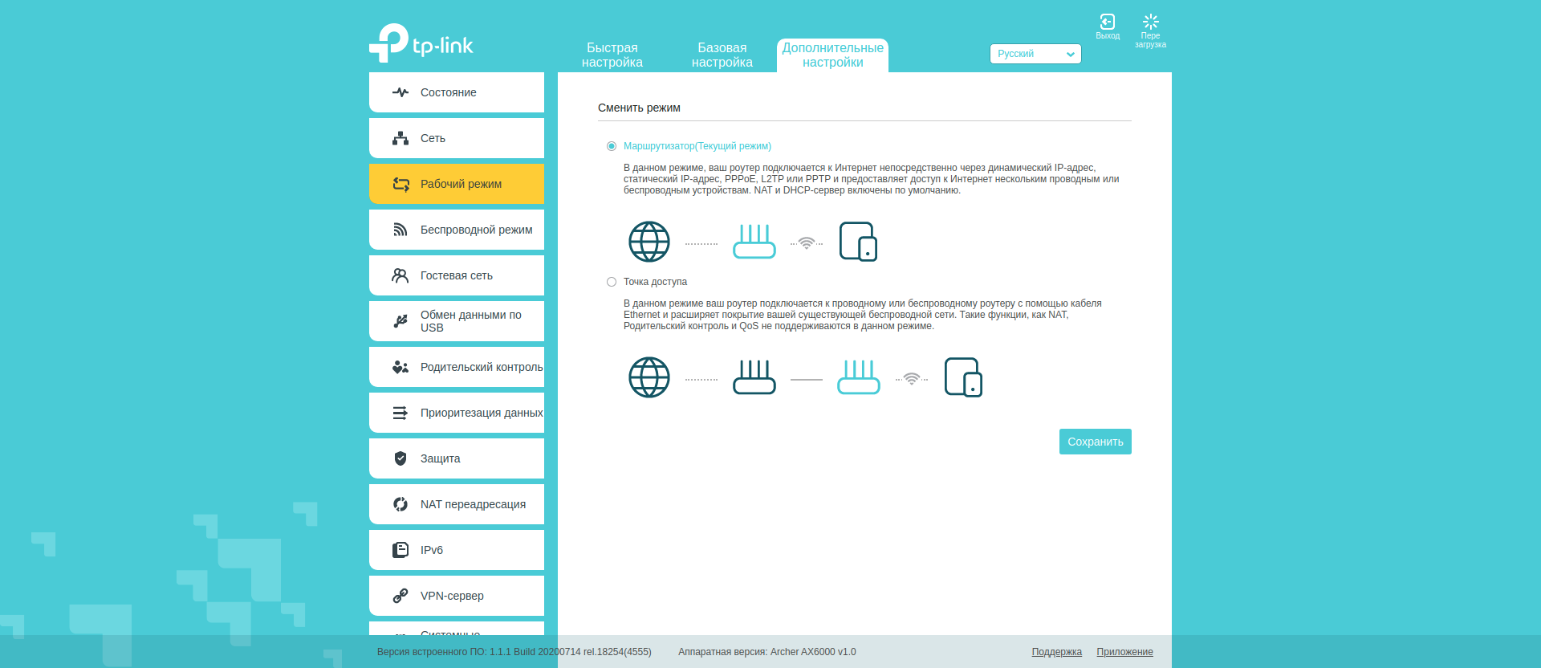1541x668 pixels.
Task: Click the Сеть network icon
Action: coord(400,138)
